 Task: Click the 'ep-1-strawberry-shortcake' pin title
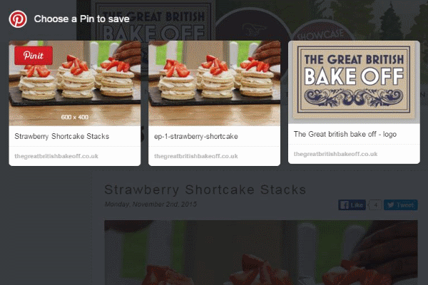click(x=196, y=136)
